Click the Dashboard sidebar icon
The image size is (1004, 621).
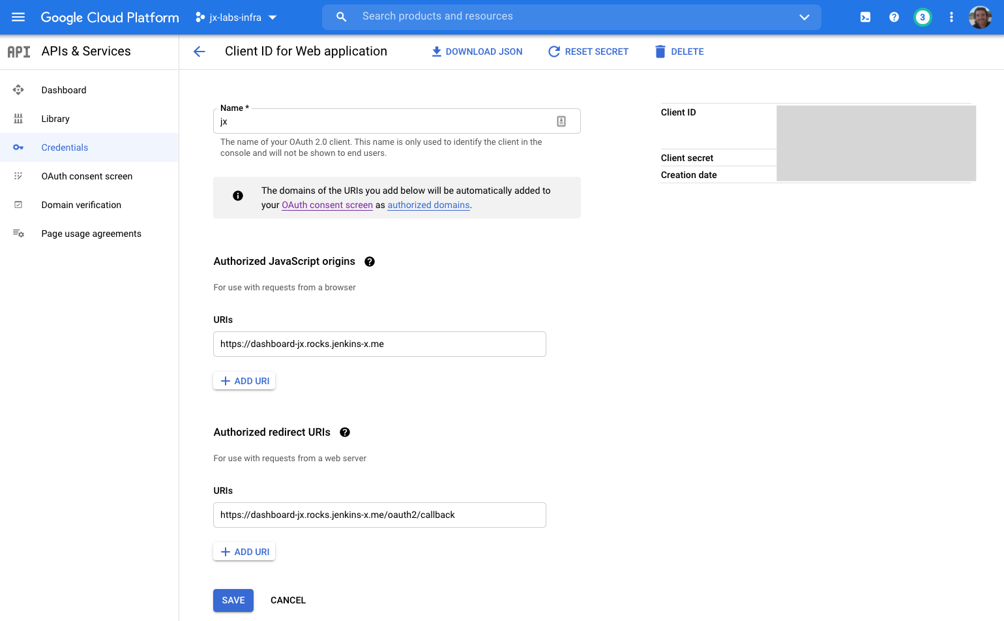click(x=18, y=90)
